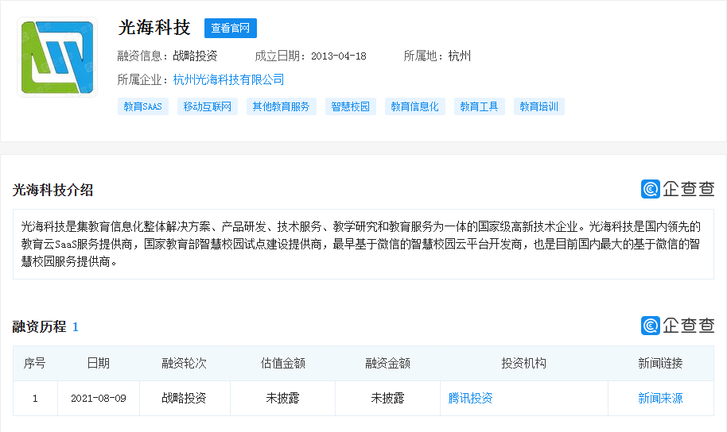Click the 未披露 cell under 估值金额
Screen dimensions: 727x432
coord(283,398)
